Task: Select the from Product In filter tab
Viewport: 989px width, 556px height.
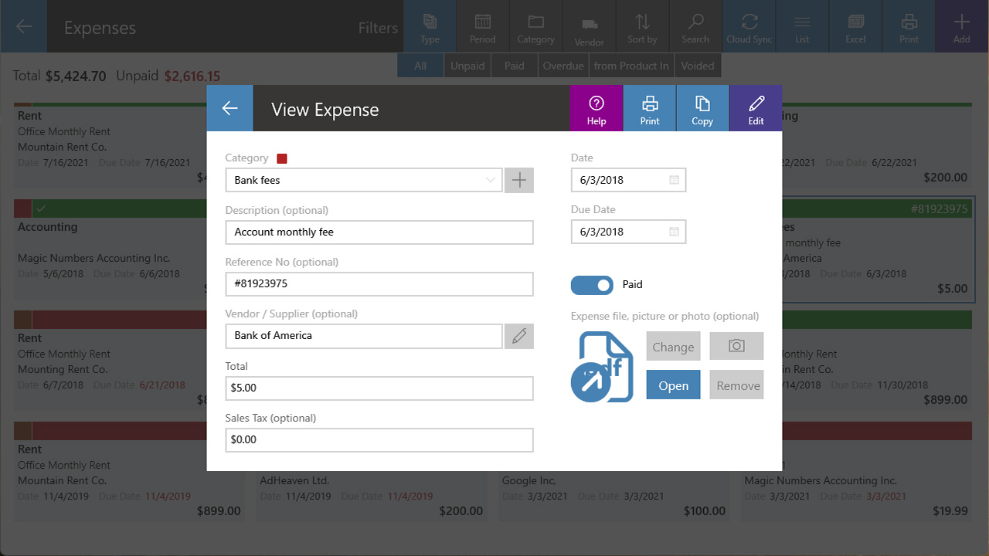Action: [x=632, y=66]
